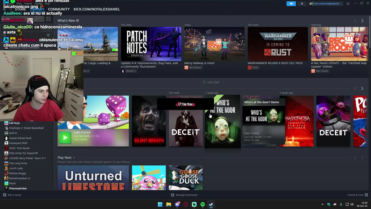Select Unturned Limestone in Play Next
371x209 pixels.
click(93, 178)
